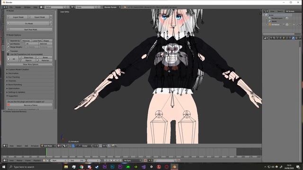Click the timeline Start frame field
Viewport: 303px width, 170px height.
pos(59,161)
